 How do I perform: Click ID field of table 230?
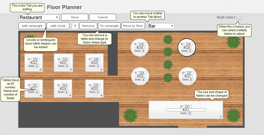[141, 44]
